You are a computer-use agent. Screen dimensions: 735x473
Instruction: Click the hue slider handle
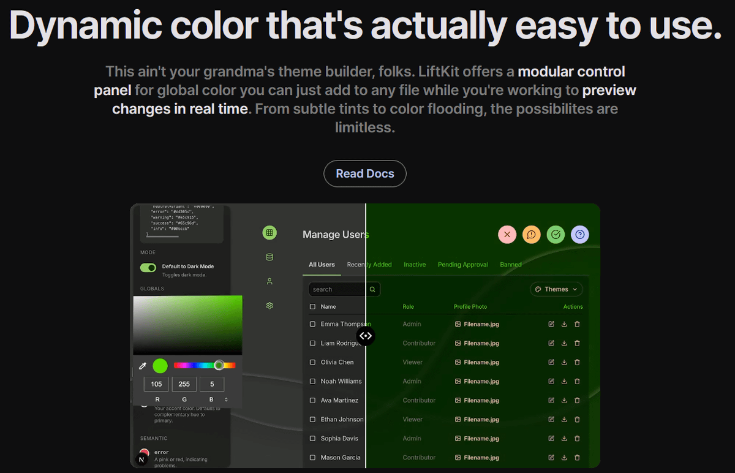[x=219, y=365]
